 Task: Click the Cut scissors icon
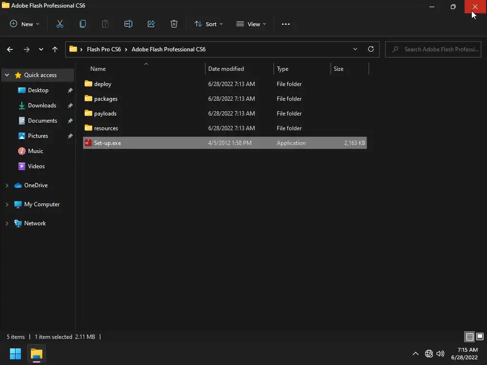[59, 24]
